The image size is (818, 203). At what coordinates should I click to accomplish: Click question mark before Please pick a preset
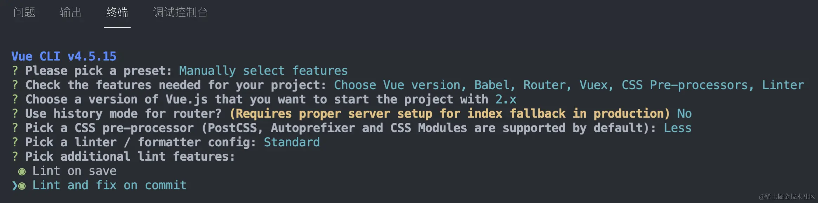(x=15, y=71)
